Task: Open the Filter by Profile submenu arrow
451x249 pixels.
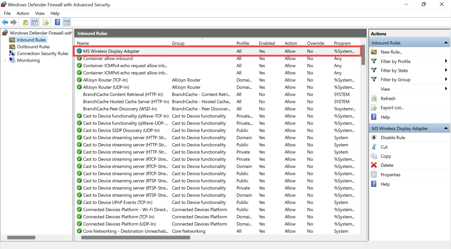Action: 446,61
